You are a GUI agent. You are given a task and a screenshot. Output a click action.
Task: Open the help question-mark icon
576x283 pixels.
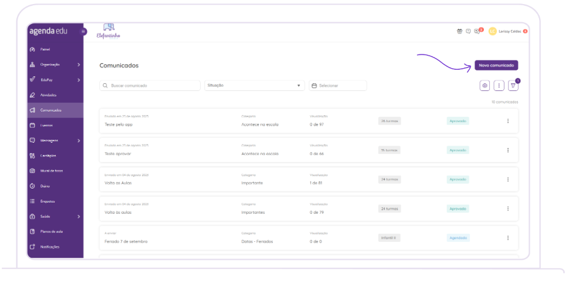[468, 31]
